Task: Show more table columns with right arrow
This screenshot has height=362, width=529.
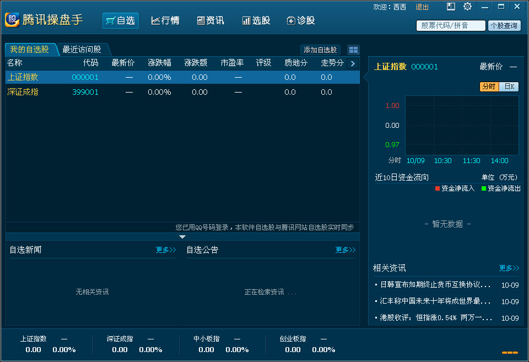Action: tap(353, 63)
